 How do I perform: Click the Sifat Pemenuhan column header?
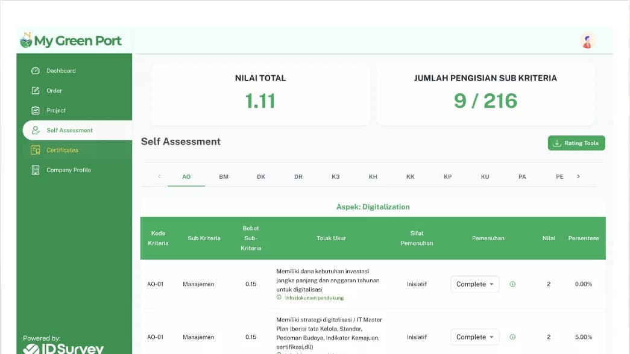pyautogui.click(x=417, y=238)
